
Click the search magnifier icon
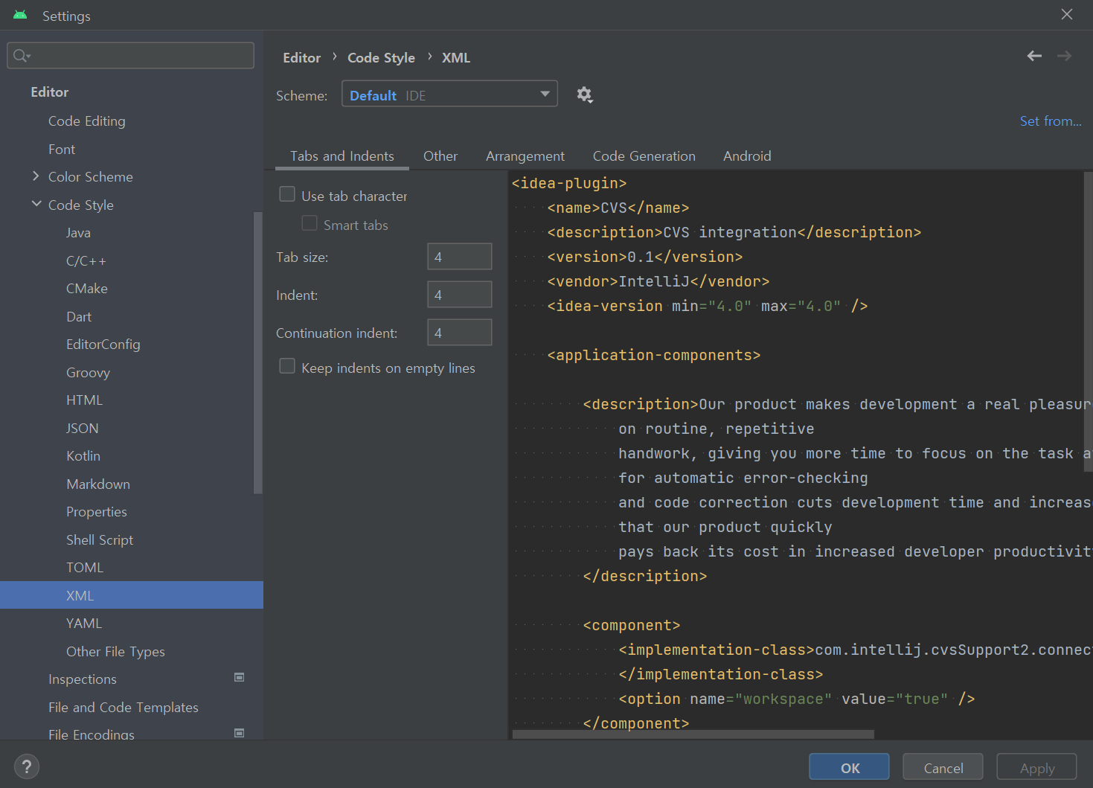[x=21, y=56]
